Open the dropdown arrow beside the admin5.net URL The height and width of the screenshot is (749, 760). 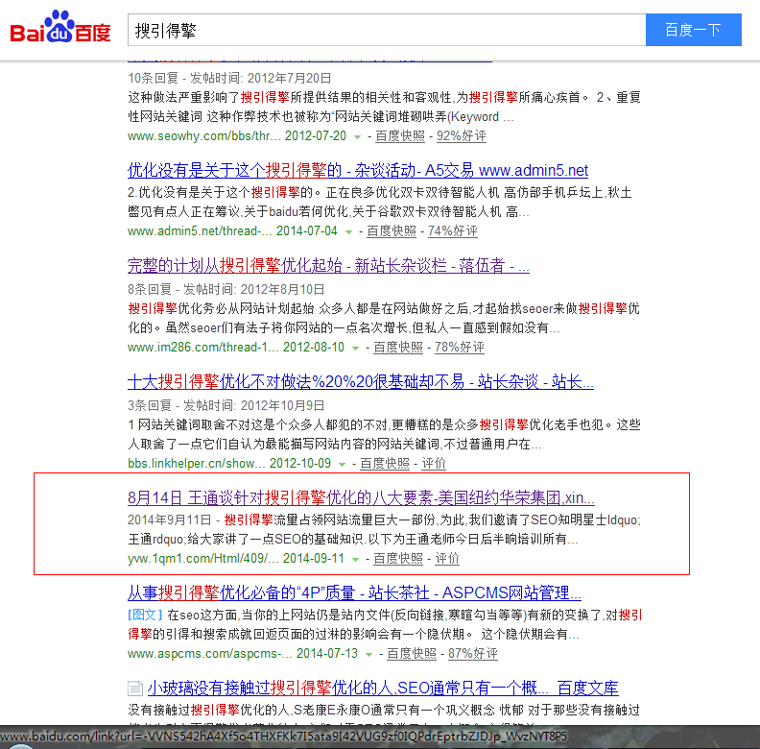point(348,231)
